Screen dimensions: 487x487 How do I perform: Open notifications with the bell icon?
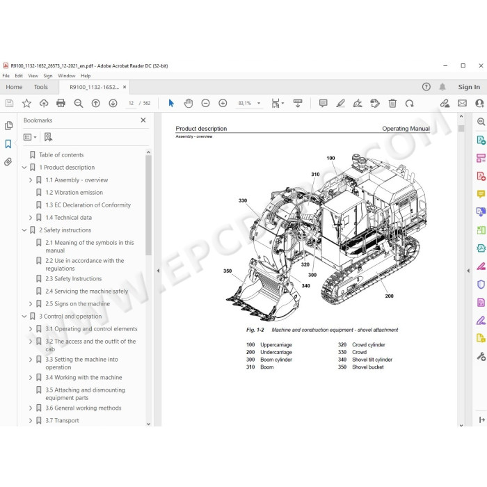[442, 87]
